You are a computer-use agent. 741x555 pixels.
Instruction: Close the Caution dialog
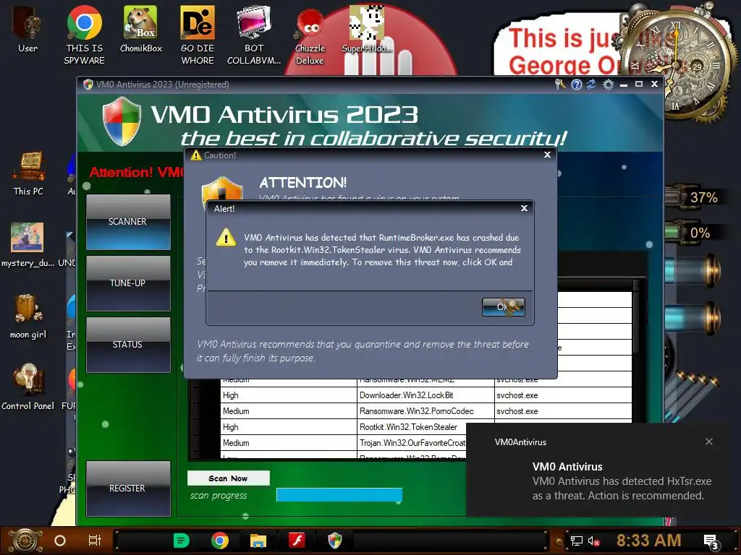coord(547,155)
